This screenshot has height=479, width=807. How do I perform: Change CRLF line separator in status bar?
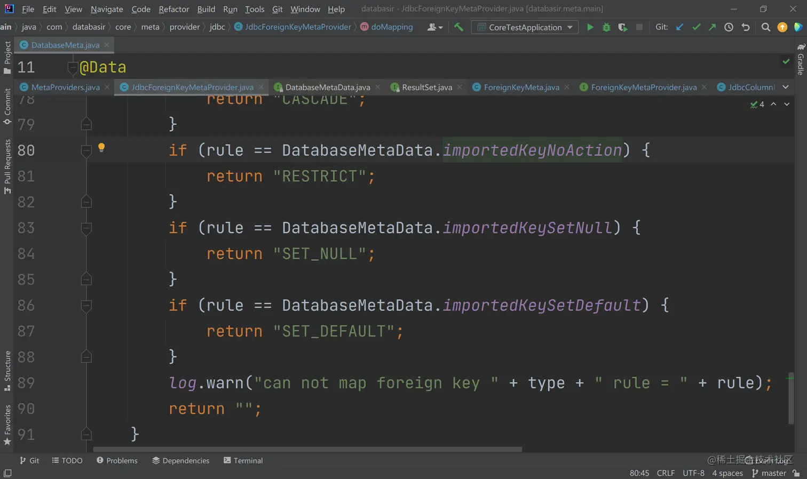(x=666, y=473)
